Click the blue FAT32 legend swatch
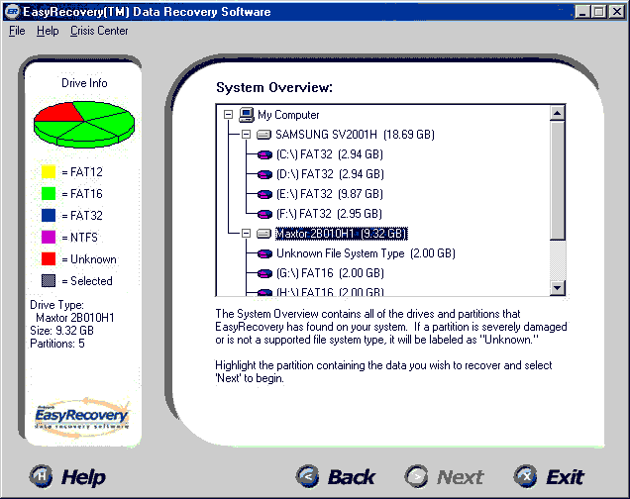 pyautogui.click(x=49, y=215)
